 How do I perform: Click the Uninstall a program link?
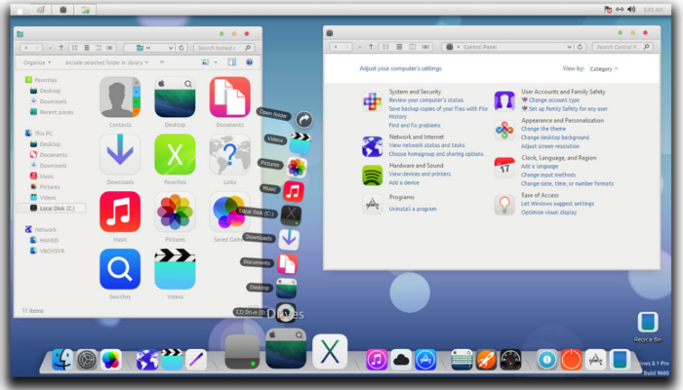click(413, 209)
